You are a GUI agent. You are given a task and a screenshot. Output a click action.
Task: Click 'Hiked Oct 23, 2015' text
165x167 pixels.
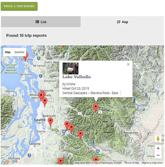[x=76, y=88]
